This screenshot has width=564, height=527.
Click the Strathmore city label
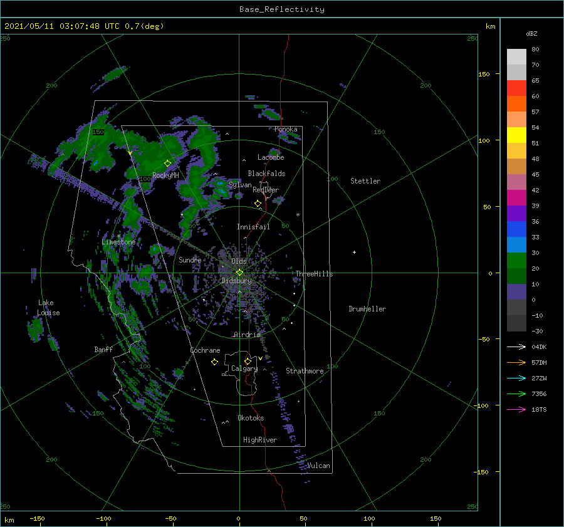pos(305,371)
